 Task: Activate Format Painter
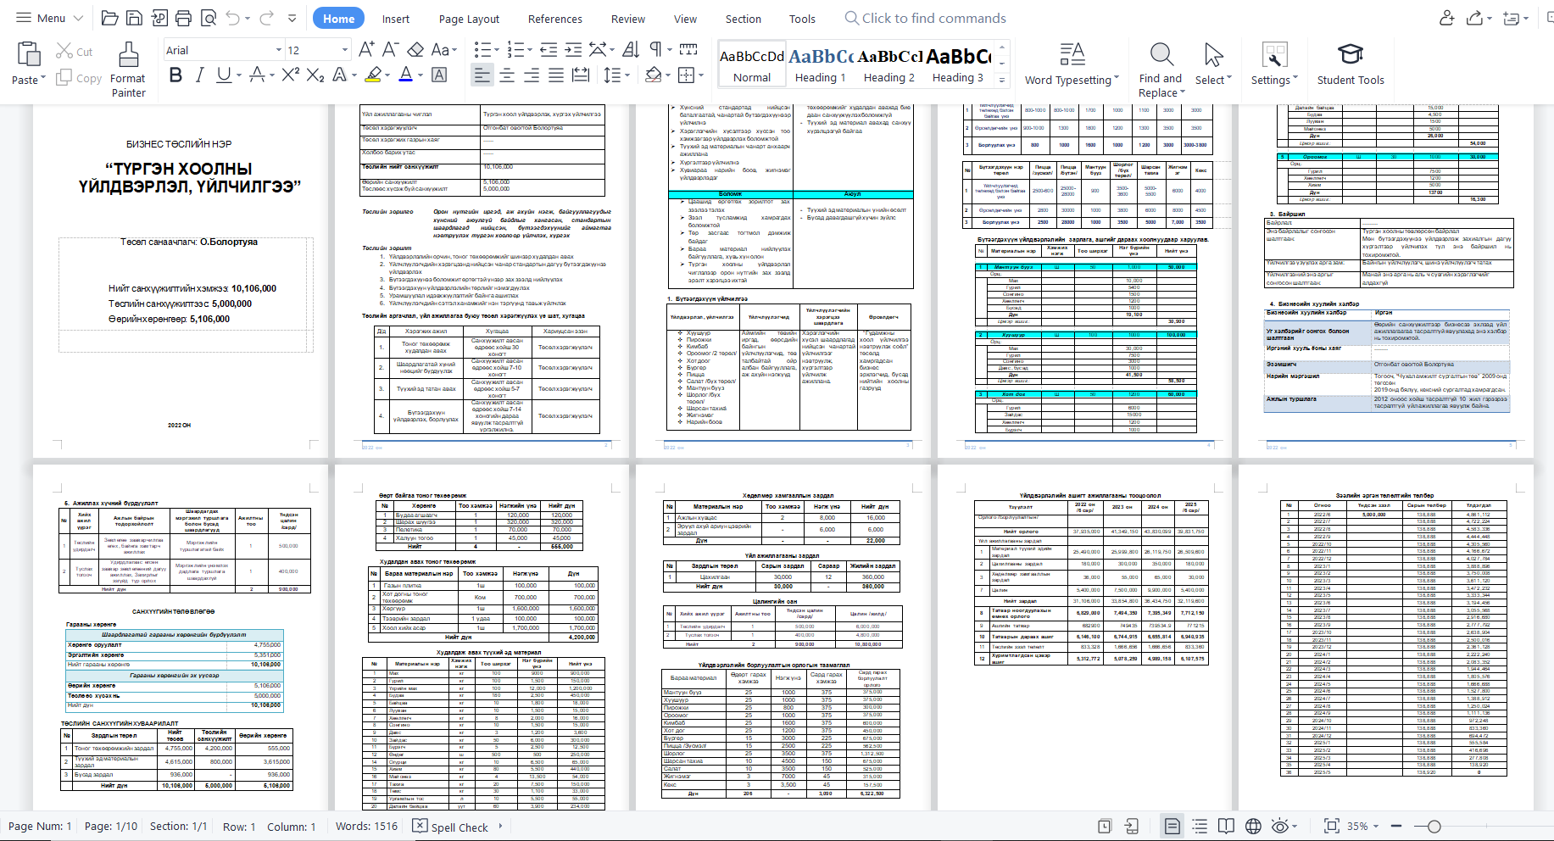click(x=128, y=70)
